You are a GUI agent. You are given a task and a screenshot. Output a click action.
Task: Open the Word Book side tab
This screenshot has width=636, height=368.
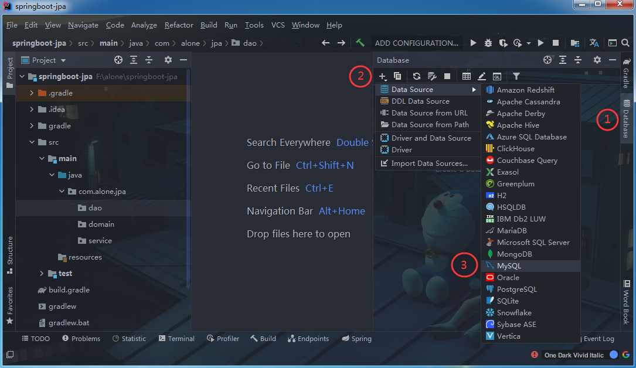(626, 302)
